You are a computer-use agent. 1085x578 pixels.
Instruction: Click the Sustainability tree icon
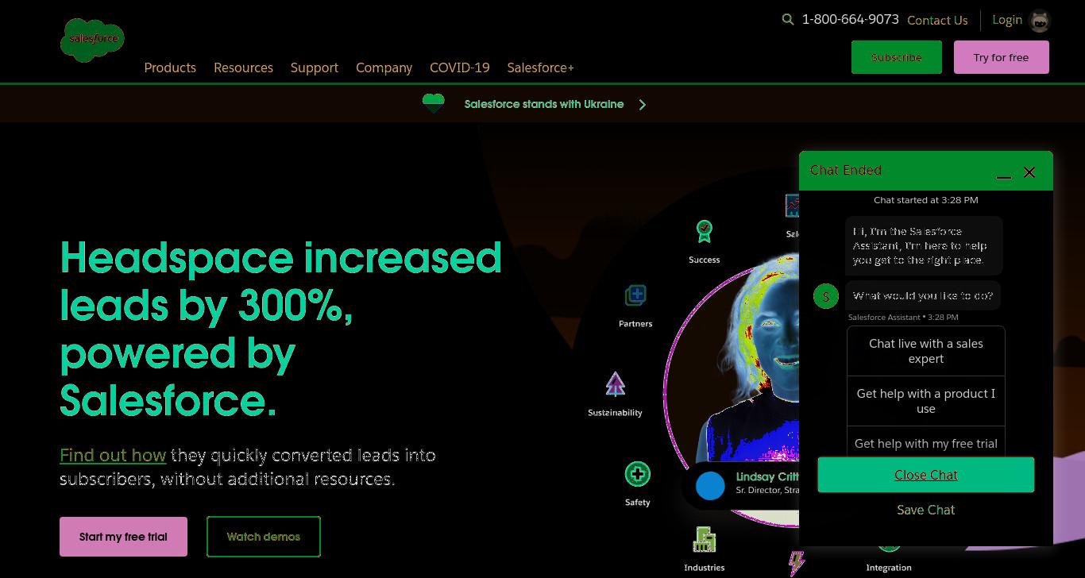[x=615, y=384]
